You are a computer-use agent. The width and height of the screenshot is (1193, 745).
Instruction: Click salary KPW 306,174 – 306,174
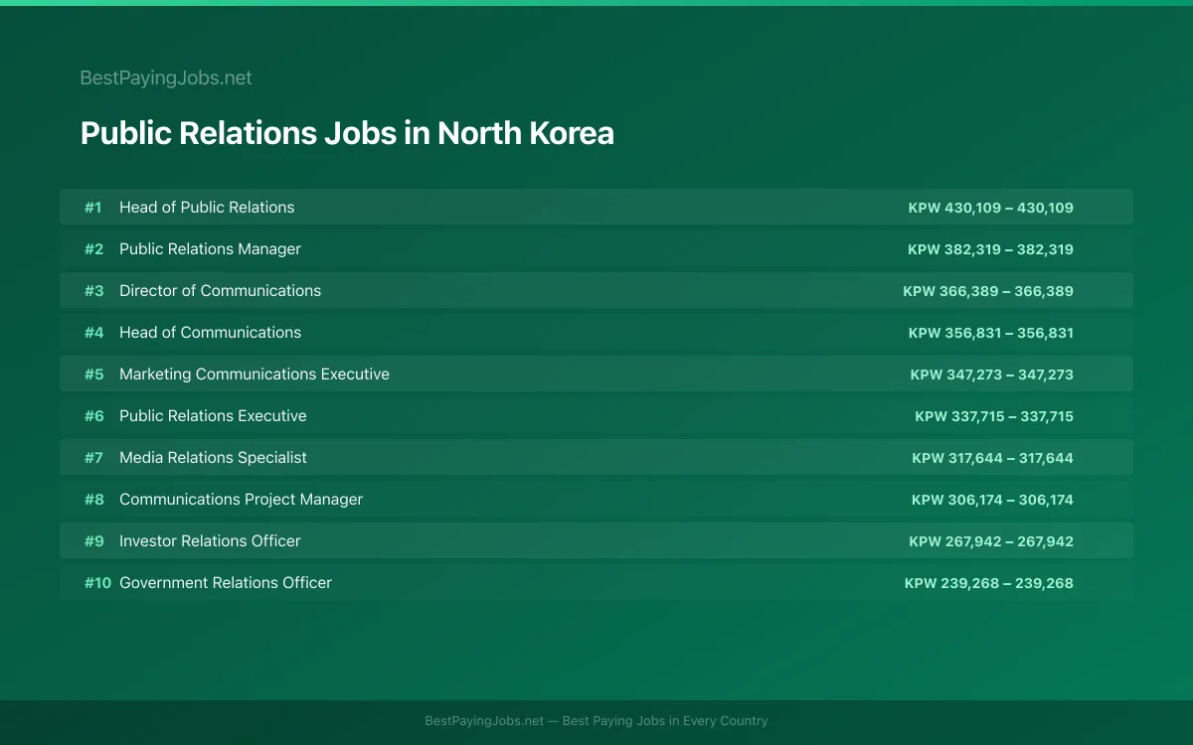(x=992, y=500)
